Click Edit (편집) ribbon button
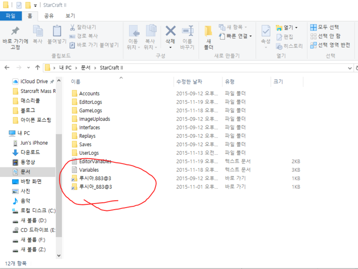Viewport: 358px width, 269px height. pos(285,37)
